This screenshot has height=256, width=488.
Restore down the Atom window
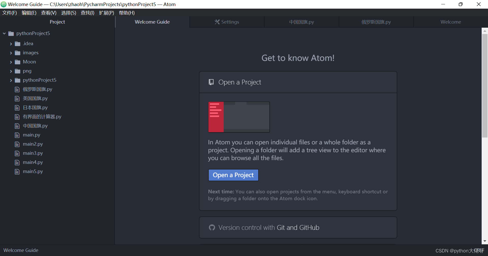coord(461,4)
